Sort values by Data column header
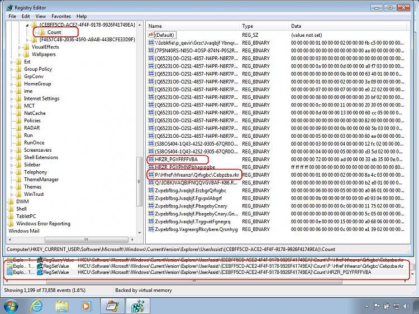Screen dimensions: 419x314 (x=347, y=26)
